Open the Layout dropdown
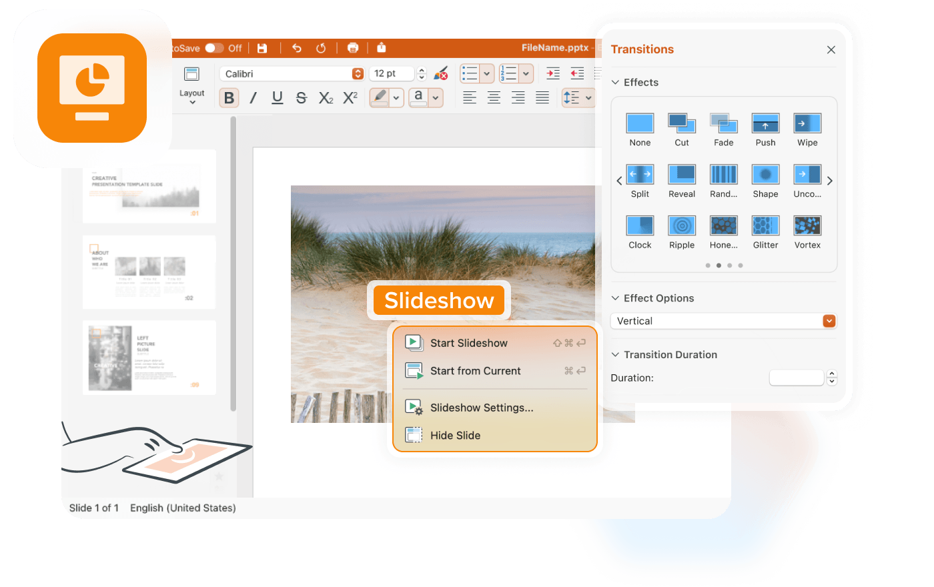Screen dimensions: 934x587 click(x=192, y=85)
